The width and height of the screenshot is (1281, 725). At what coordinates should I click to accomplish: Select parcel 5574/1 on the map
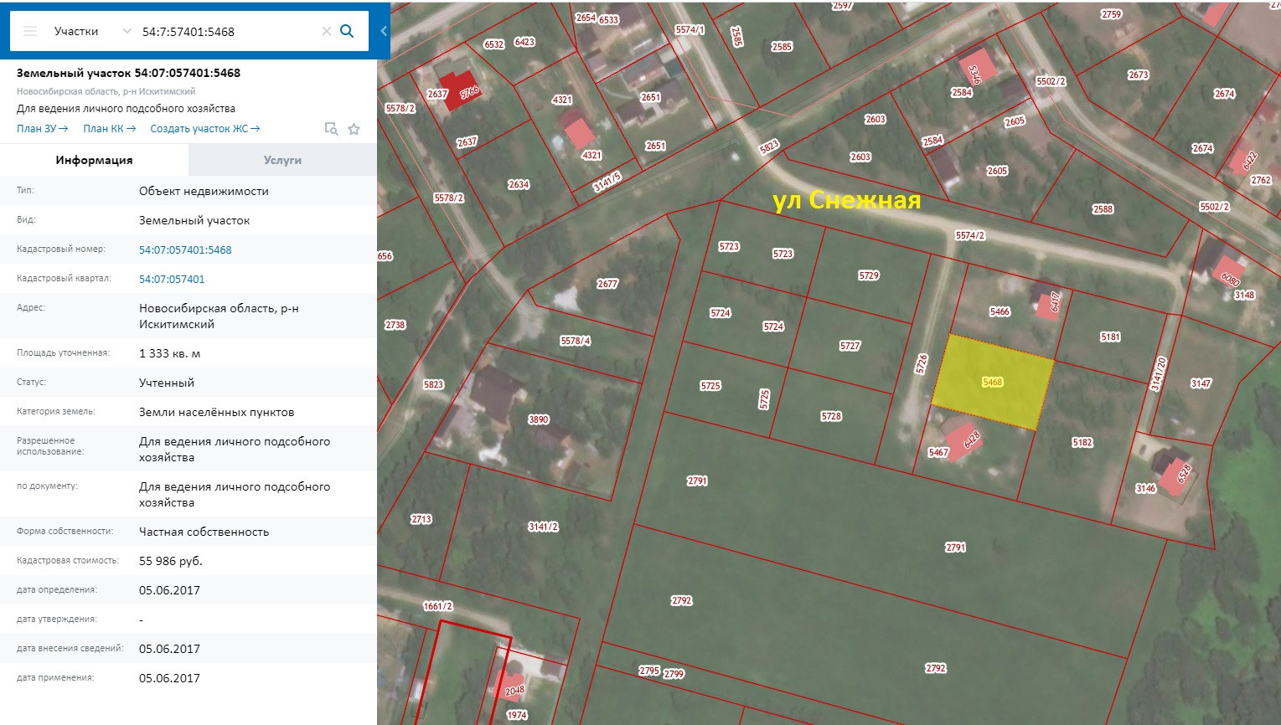click(x=690, y=29)
